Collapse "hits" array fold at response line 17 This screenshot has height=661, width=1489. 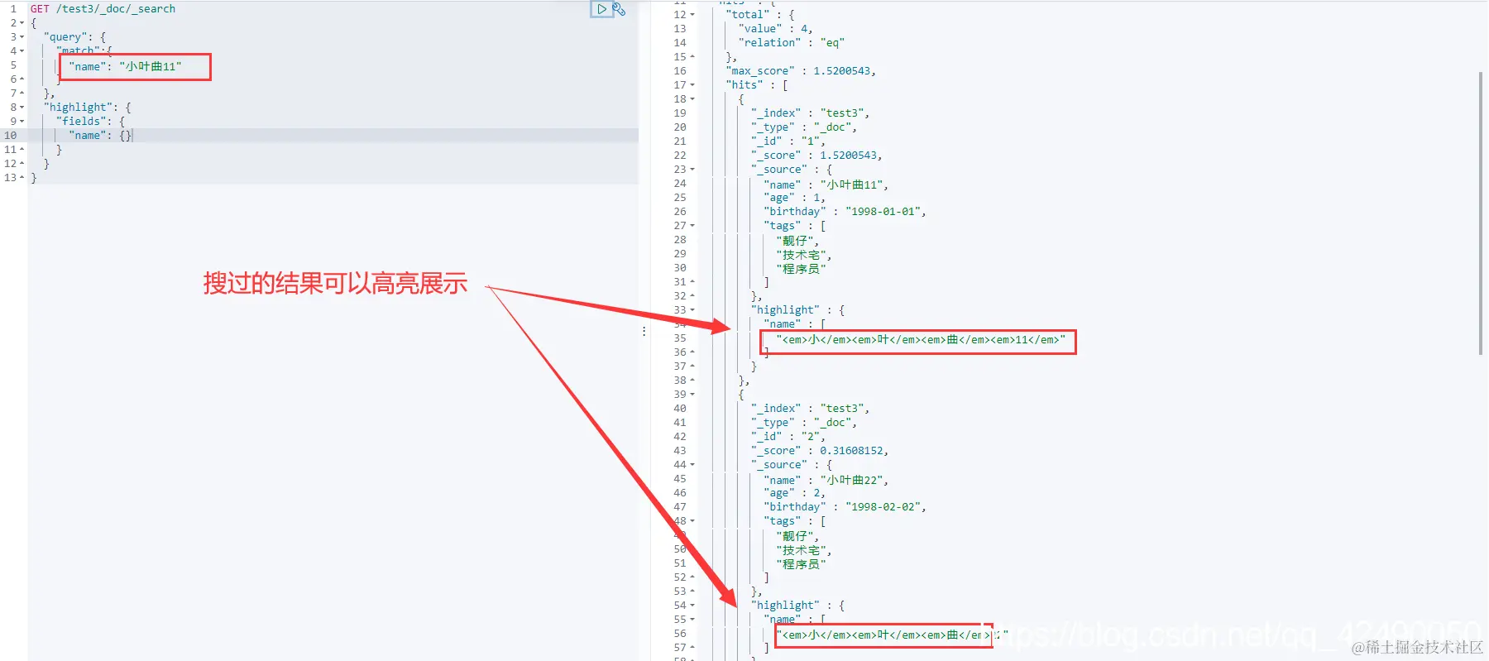pos(692,85)
